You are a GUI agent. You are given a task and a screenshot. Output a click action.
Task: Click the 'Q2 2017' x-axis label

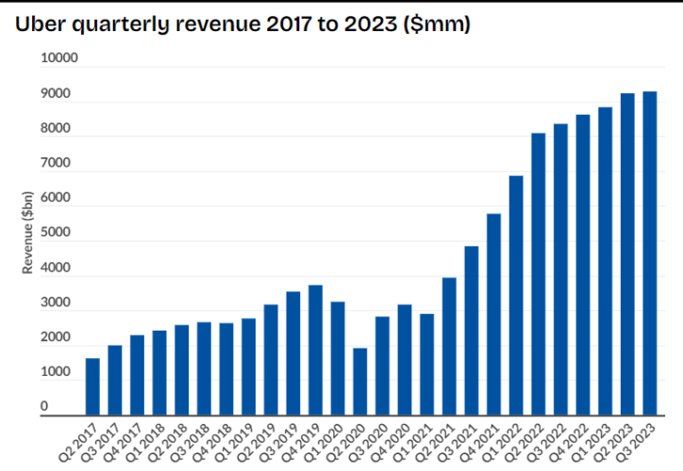tap(79, 442)
